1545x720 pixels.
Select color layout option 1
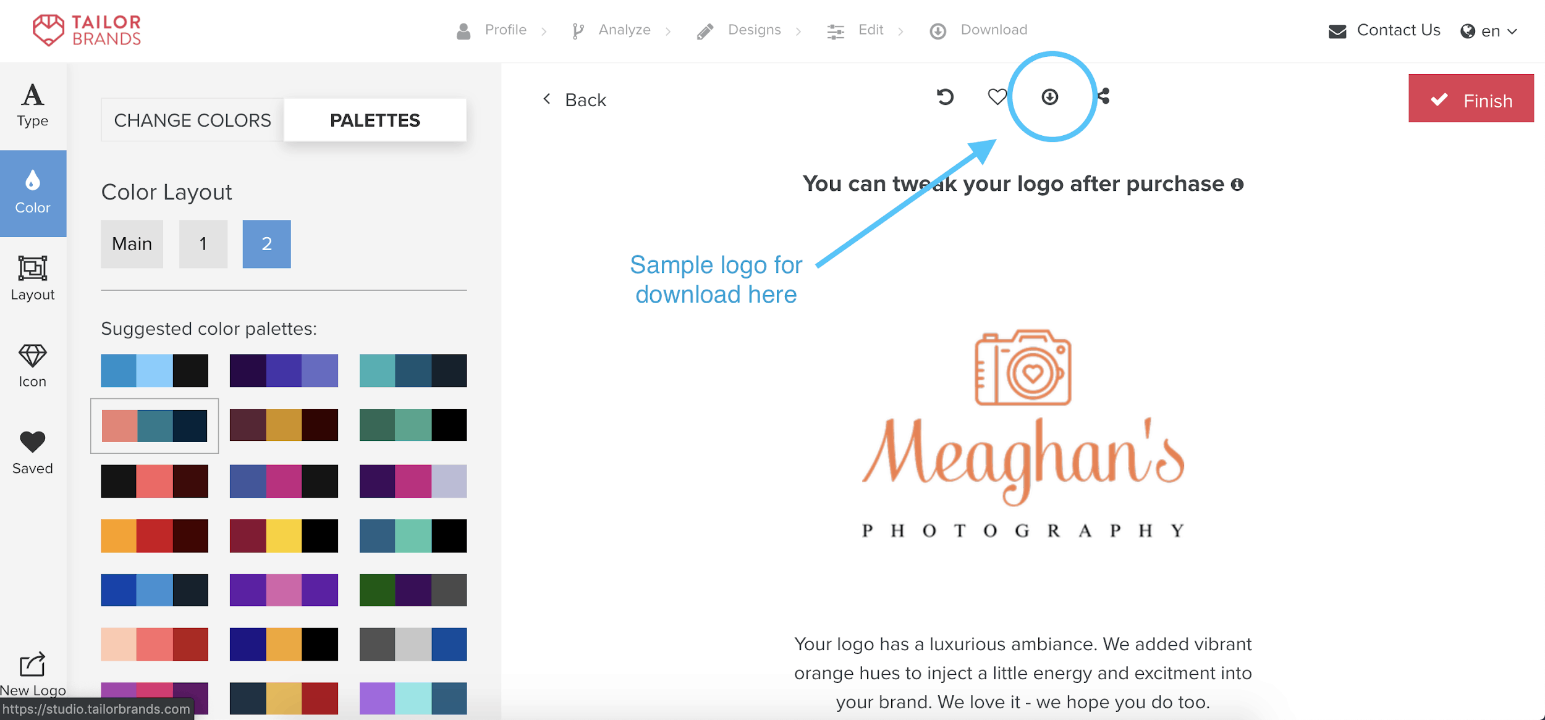click(201, 242)
